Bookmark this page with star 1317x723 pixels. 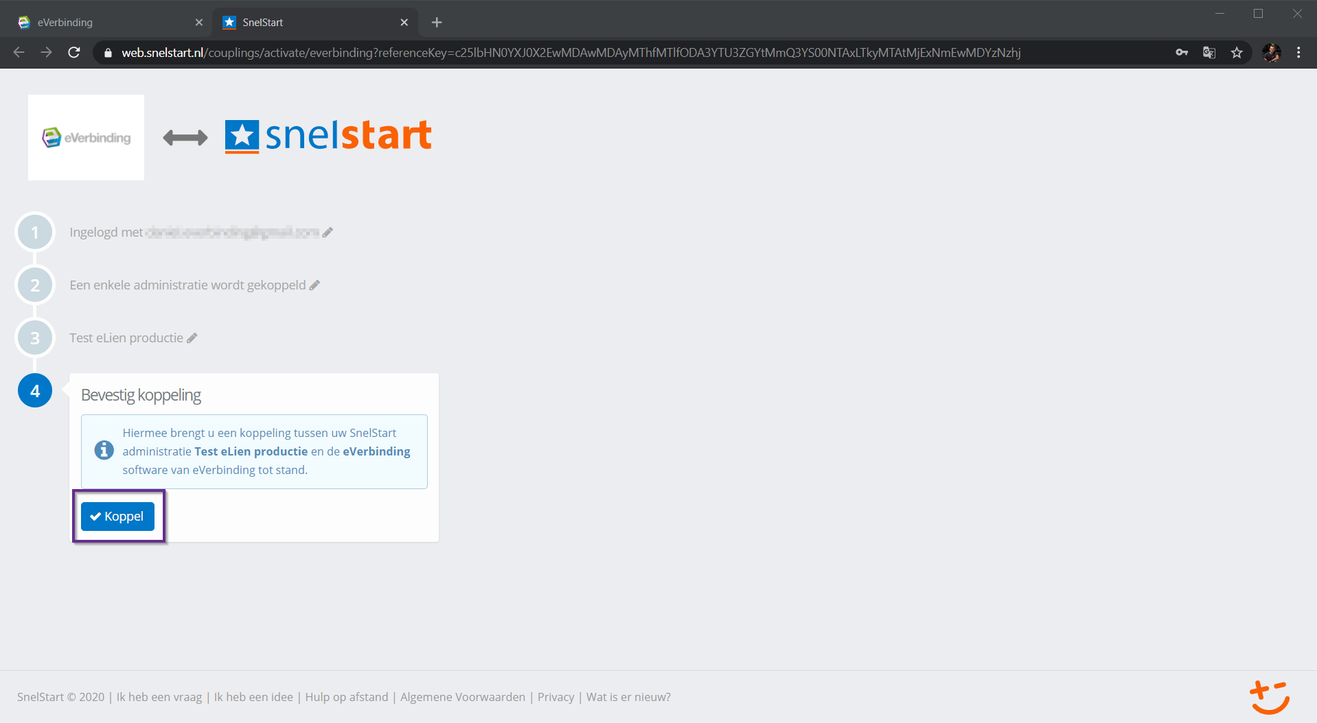(x=1237, y=53)
